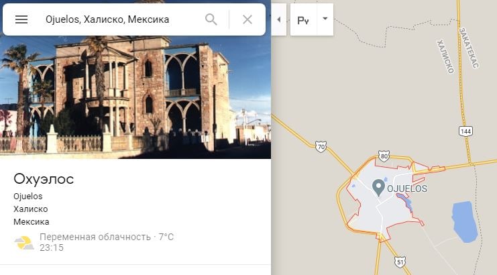Click the Ojuelos location pin on map
This screenshot has height=275, width=497.
coord(378,187)
